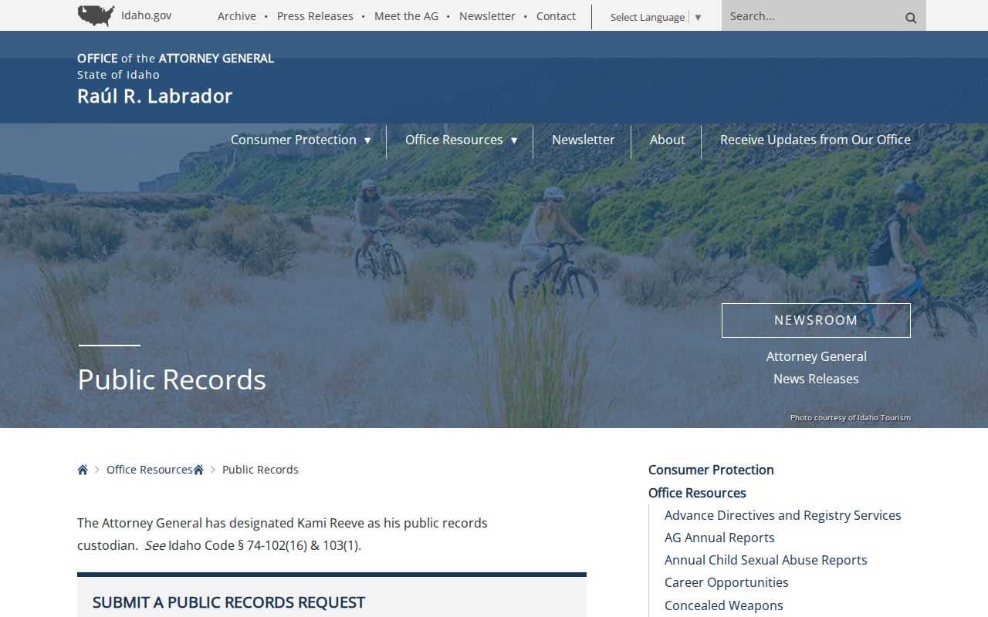
Task: Click the Submit a Public Records Request heading
Action: coord(228,602)
